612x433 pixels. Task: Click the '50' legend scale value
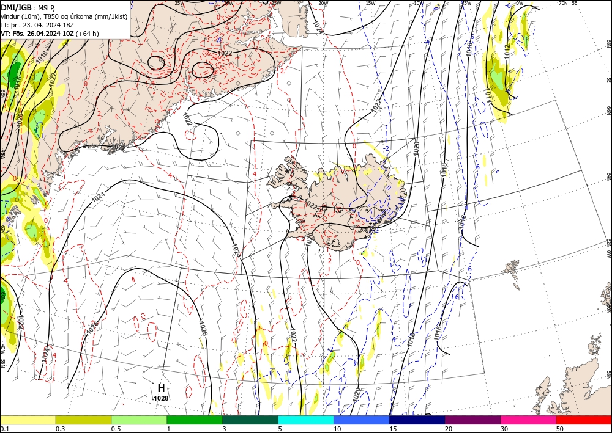point(560,429)
